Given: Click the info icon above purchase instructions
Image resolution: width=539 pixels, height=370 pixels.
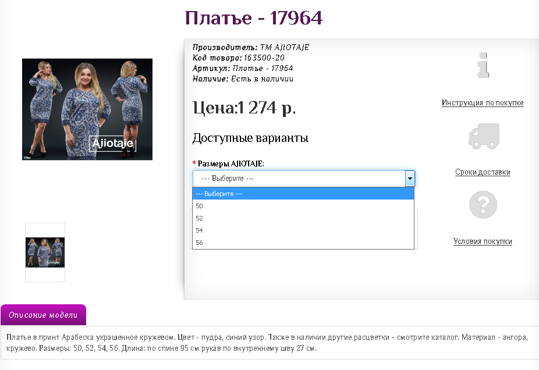Looking at the screenshot, I should [x=483, y=65].
